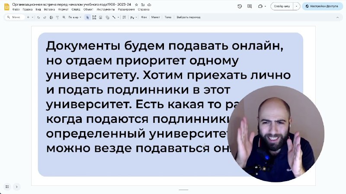Open the Формат menu
The width and height of the screenshot is (346, 194).
(x=63, y=9)
